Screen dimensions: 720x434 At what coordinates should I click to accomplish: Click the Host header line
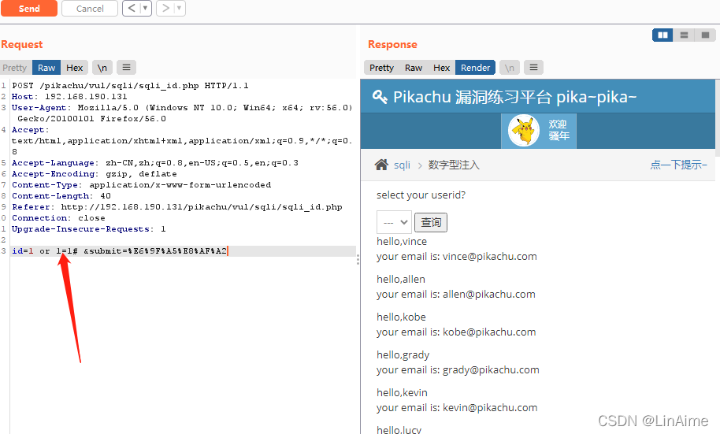point(69,96)
